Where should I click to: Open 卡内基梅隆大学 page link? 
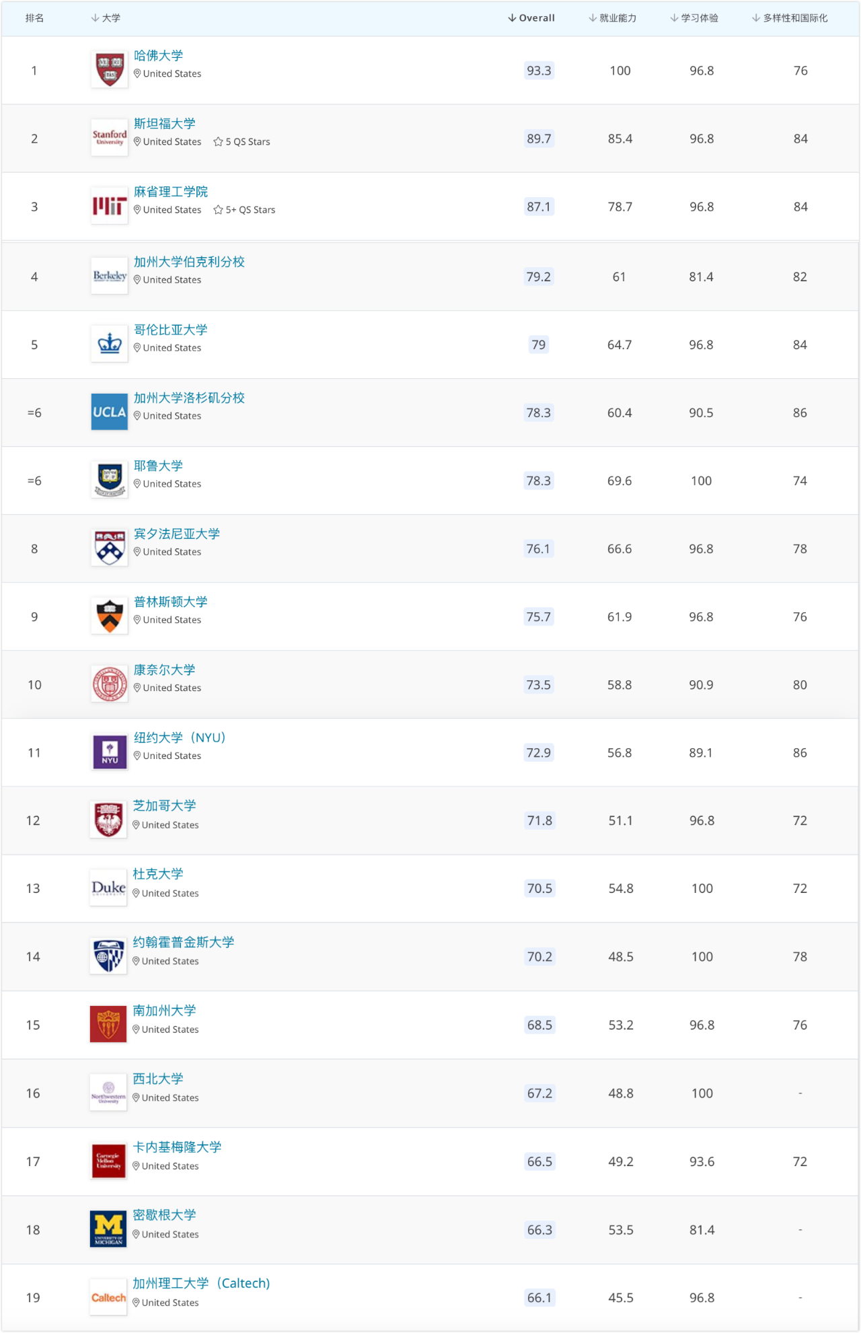(178, 1147)
